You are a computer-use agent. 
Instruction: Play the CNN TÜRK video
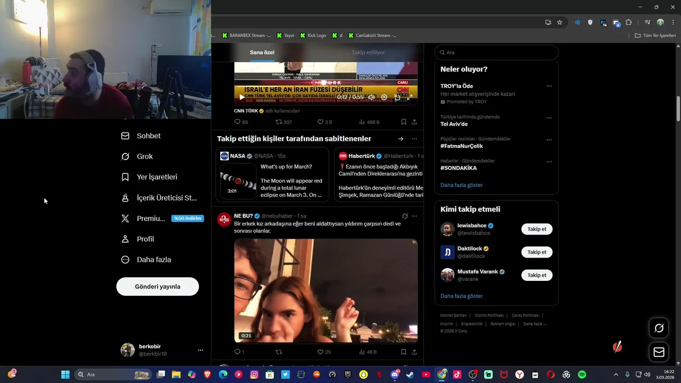coord(242,97)
